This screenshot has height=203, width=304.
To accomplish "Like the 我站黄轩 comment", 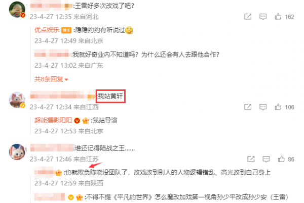I will pyautogui.click(x=278, y=107).
